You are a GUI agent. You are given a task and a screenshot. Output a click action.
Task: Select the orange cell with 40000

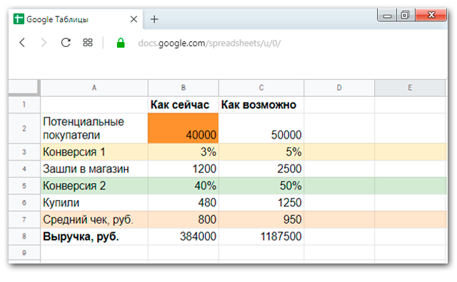[x=184, y=128]
